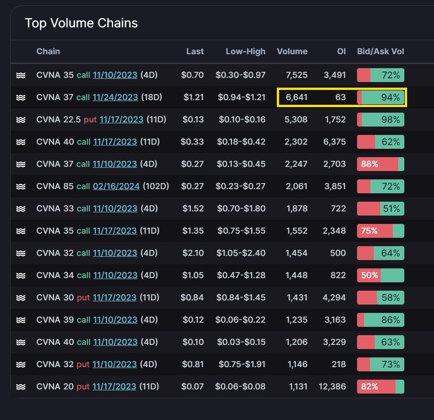Screen dimensions: 434x420
Task: Click the volume value 1,448
Action: pos(296,275)
